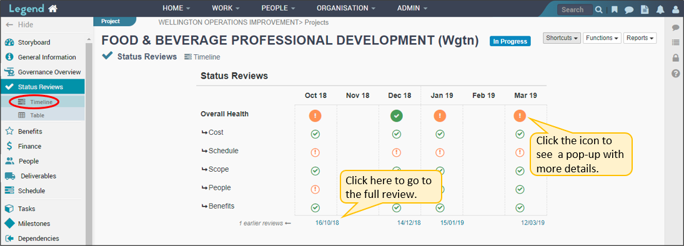Open the notifications bell icon
Image resolution: width=684 pixels, height=246 pixels.
(660, 9)
